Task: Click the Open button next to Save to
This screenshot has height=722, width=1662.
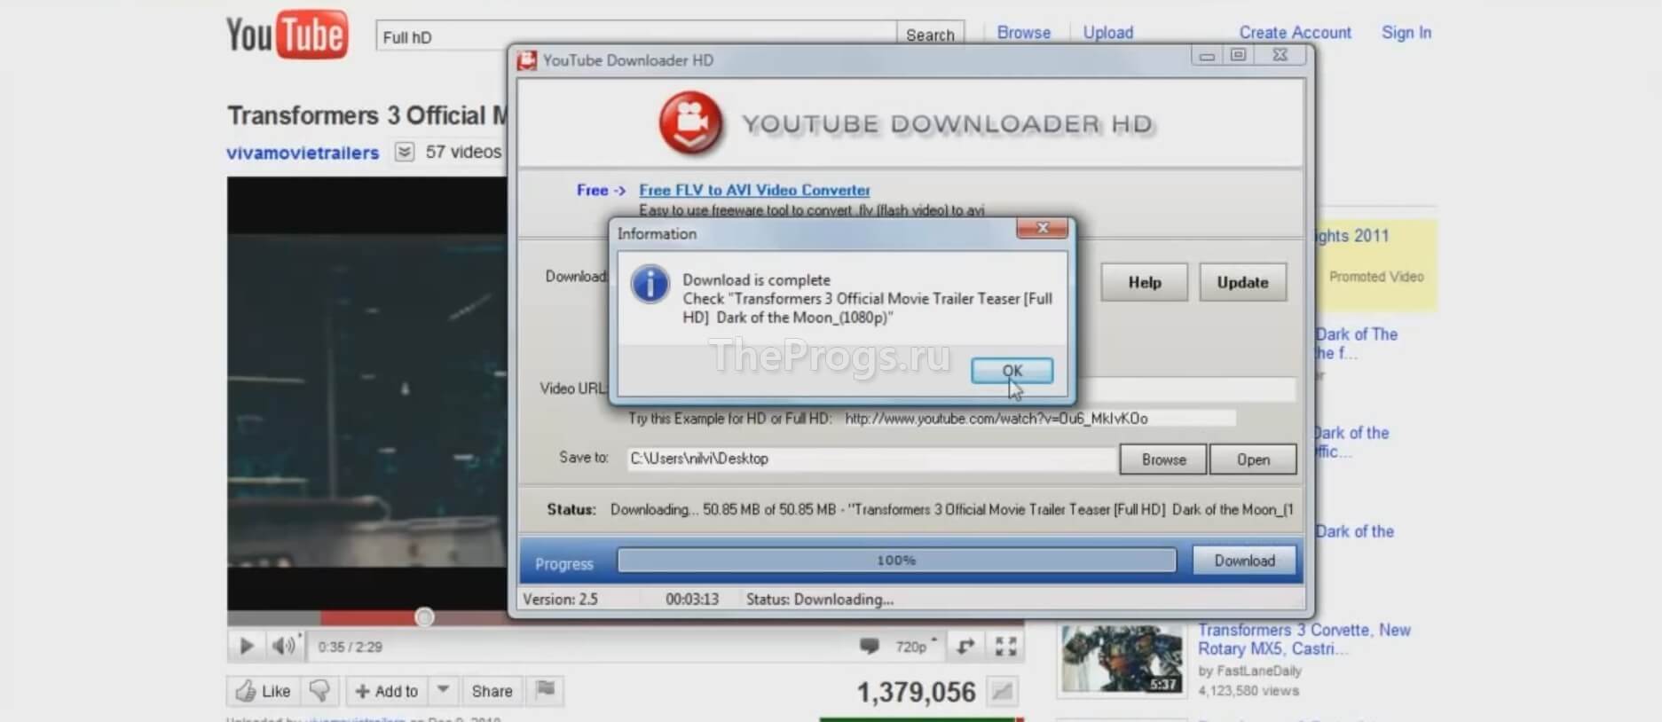Action: 1253,459
